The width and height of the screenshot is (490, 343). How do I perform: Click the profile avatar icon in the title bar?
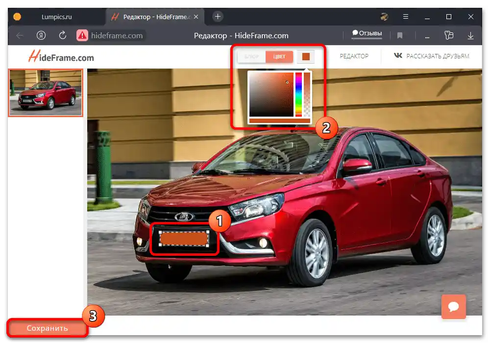[384, 17]
